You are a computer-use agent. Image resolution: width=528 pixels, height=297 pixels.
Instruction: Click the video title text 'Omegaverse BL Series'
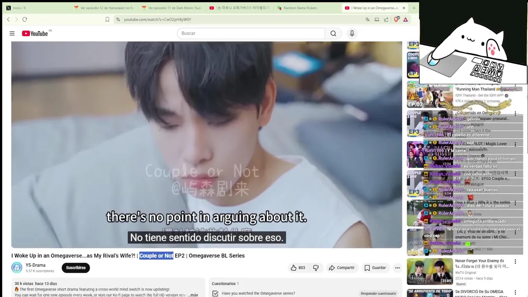pyautogui.click(x=217, y=256)
